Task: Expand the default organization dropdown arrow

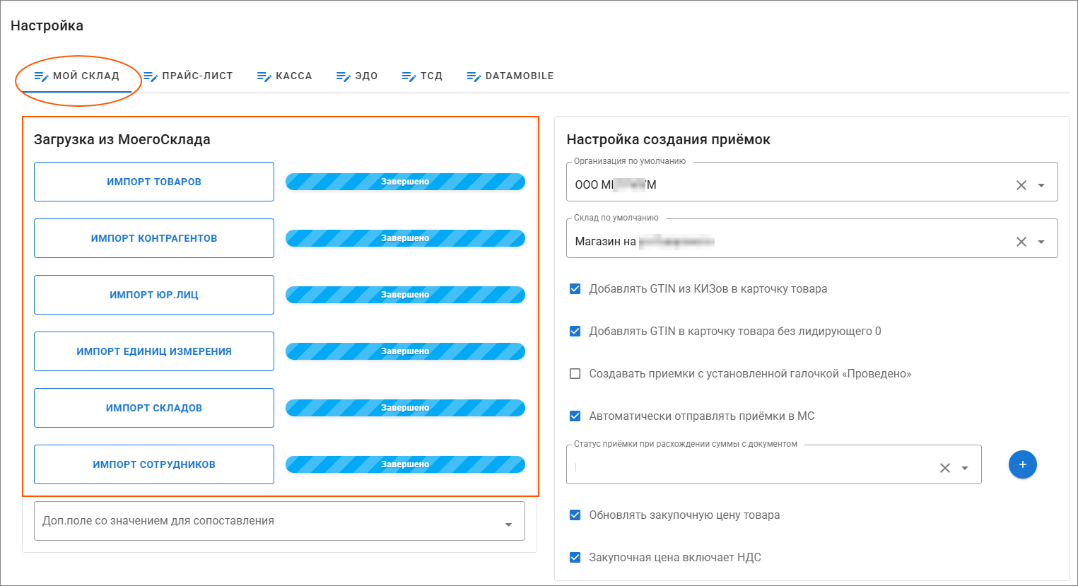Action: [x=1041, y=185]
